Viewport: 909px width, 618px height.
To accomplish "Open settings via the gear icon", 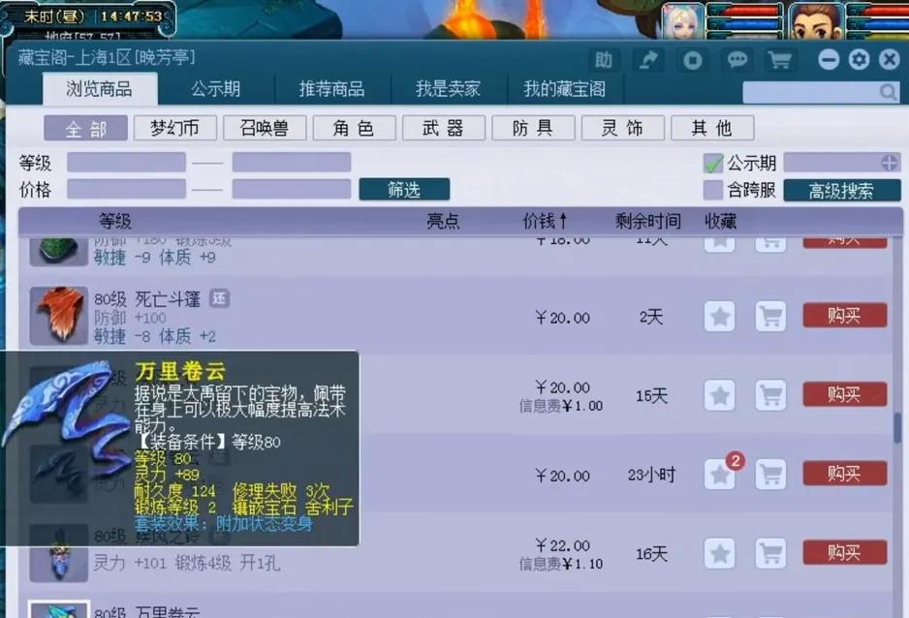I will [x=859, y=60].
